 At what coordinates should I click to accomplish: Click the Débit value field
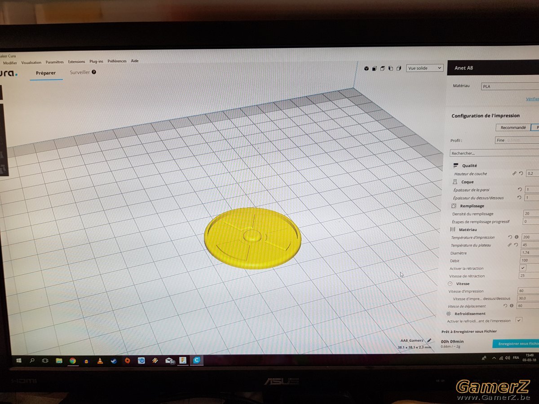point(529,260)
